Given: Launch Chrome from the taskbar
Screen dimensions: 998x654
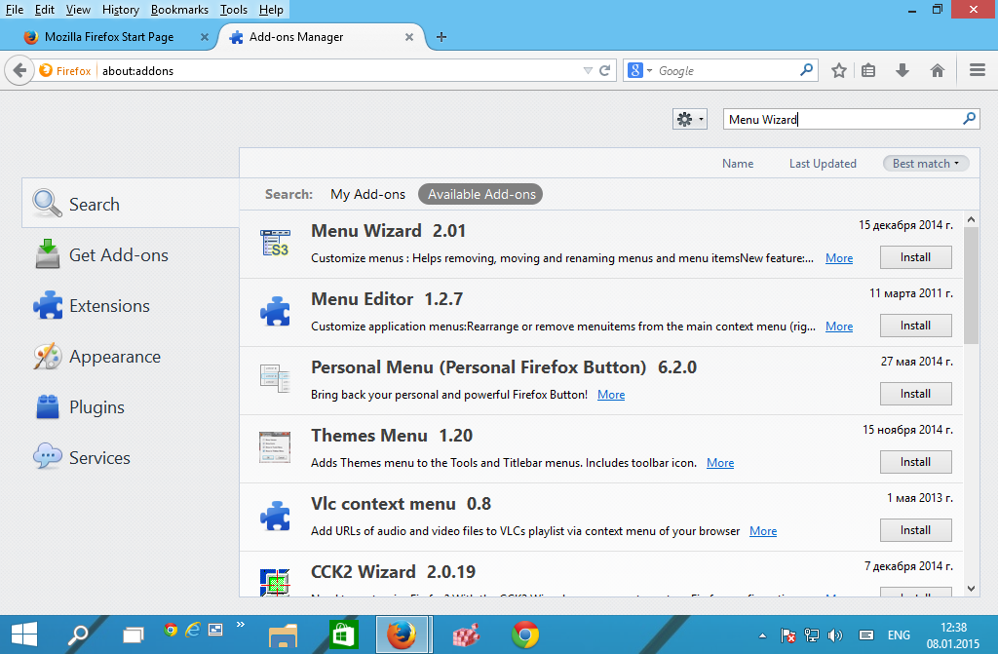Looking at the screenshot, I should [x=525, y=635].
